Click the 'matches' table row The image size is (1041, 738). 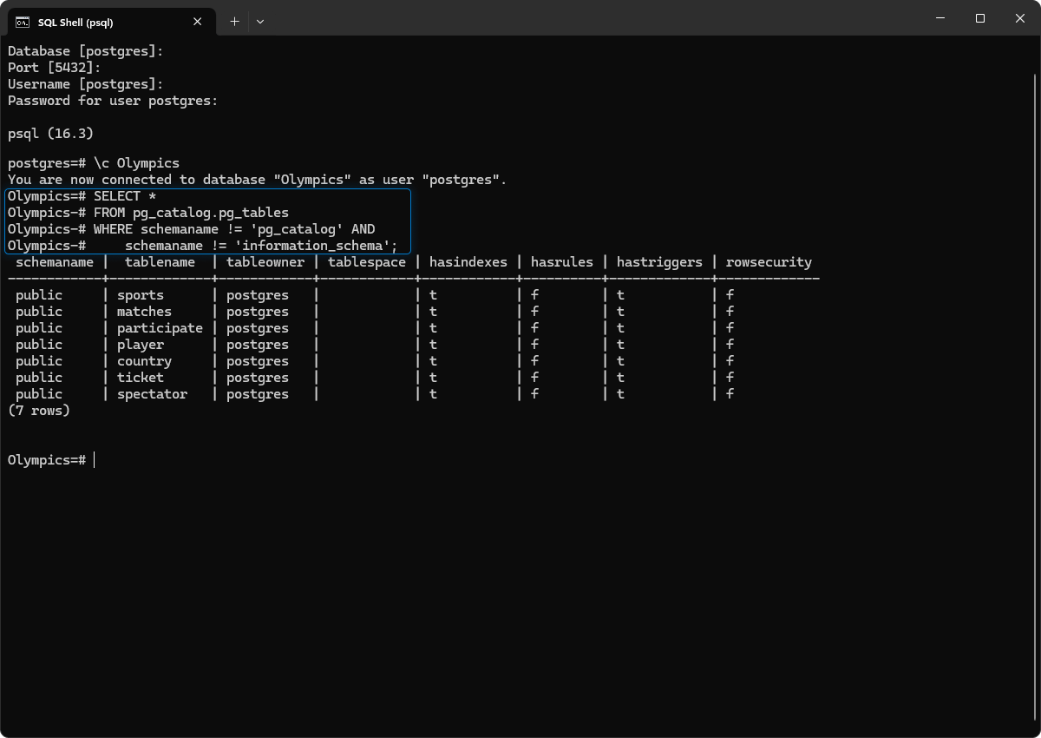[x=144, y=311]
